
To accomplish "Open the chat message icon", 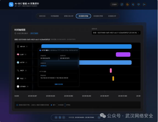I will [139, 5].
